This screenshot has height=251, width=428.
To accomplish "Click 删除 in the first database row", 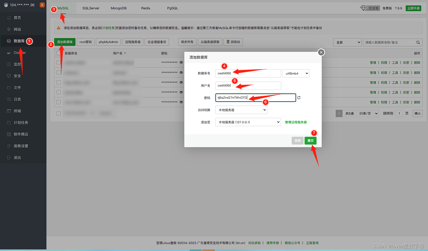I will pyautogui.click(x=417, y=63).
